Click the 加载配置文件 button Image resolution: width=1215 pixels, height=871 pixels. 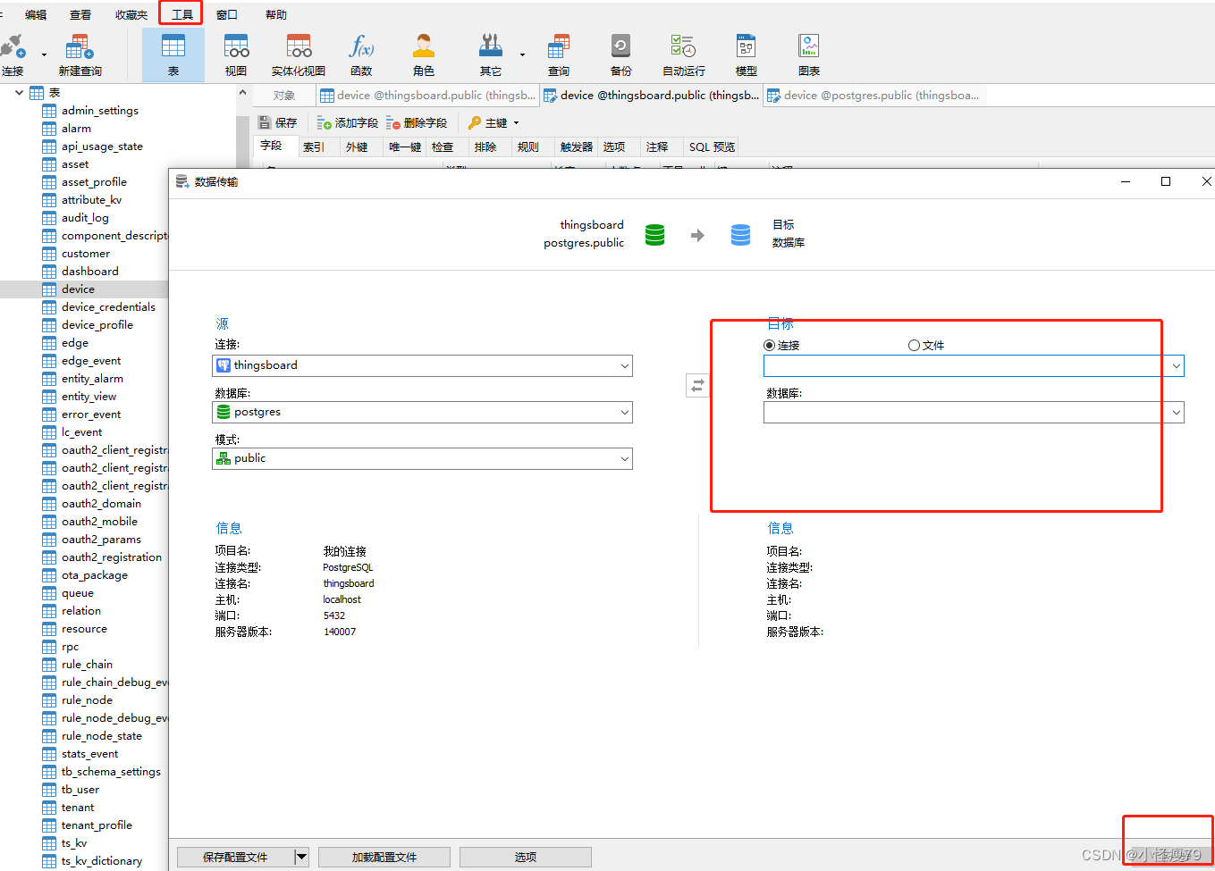[384, 857]
